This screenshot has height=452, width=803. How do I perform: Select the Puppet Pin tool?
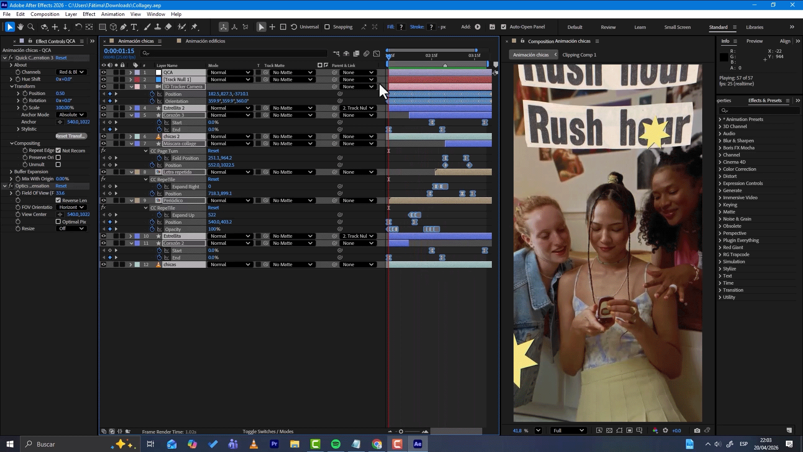point(194,27)
